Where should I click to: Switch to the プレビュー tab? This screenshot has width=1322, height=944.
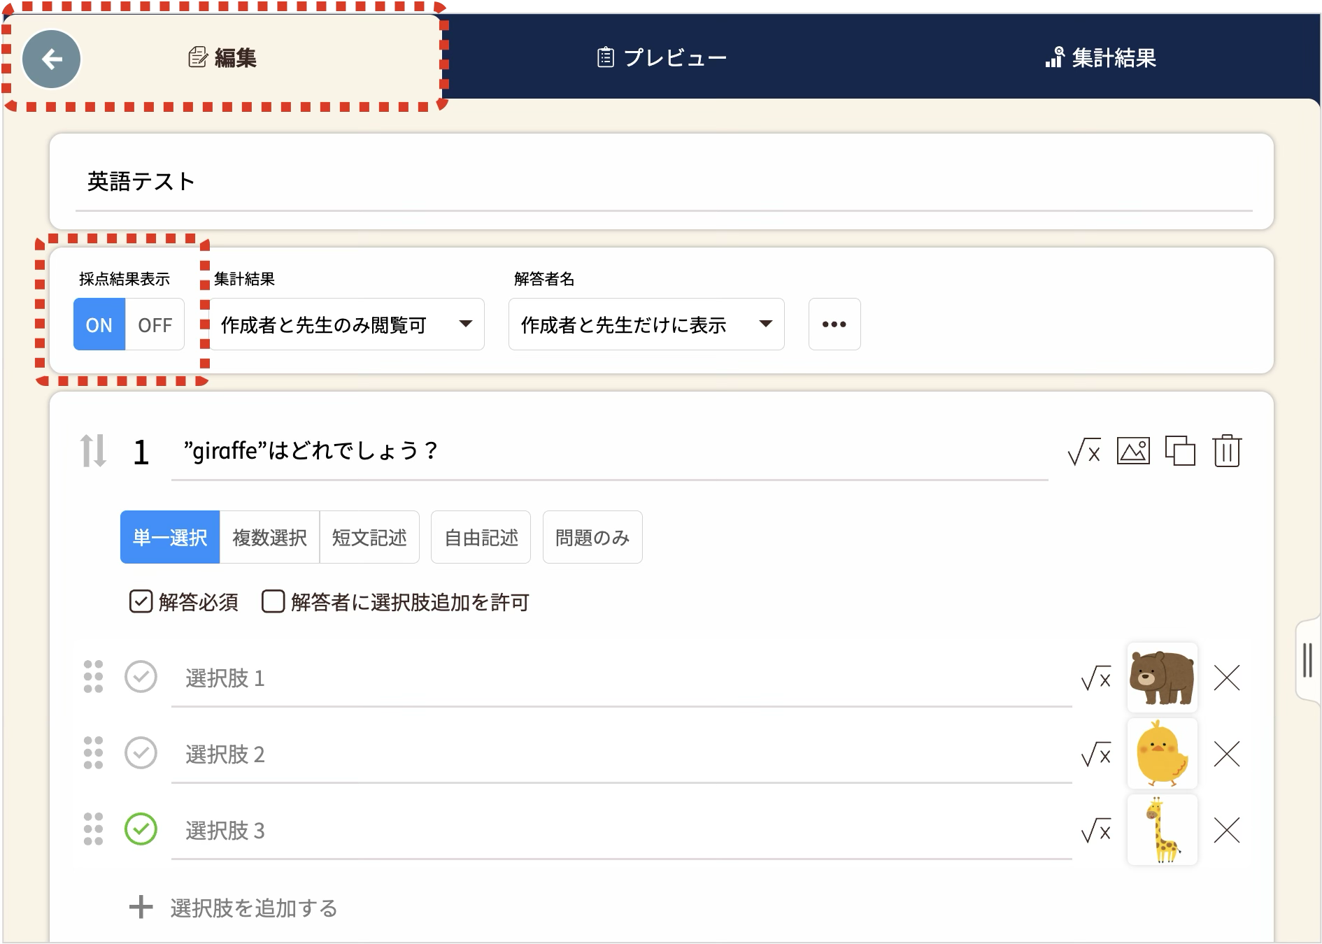click(x=662, y=57)
